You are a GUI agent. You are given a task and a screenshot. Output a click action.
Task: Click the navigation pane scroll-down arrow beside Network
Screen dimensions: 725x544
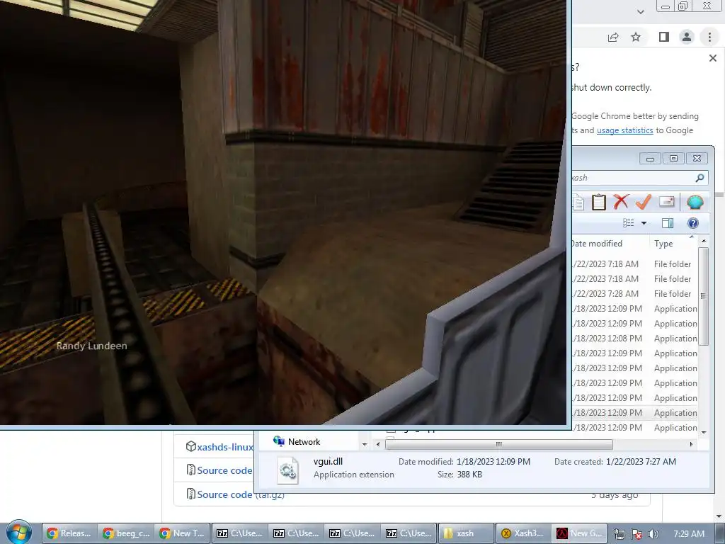[365, 444]
